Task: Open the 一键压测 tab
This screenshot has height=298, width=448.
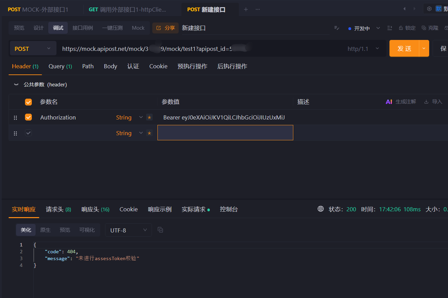Action: (112, 28)
